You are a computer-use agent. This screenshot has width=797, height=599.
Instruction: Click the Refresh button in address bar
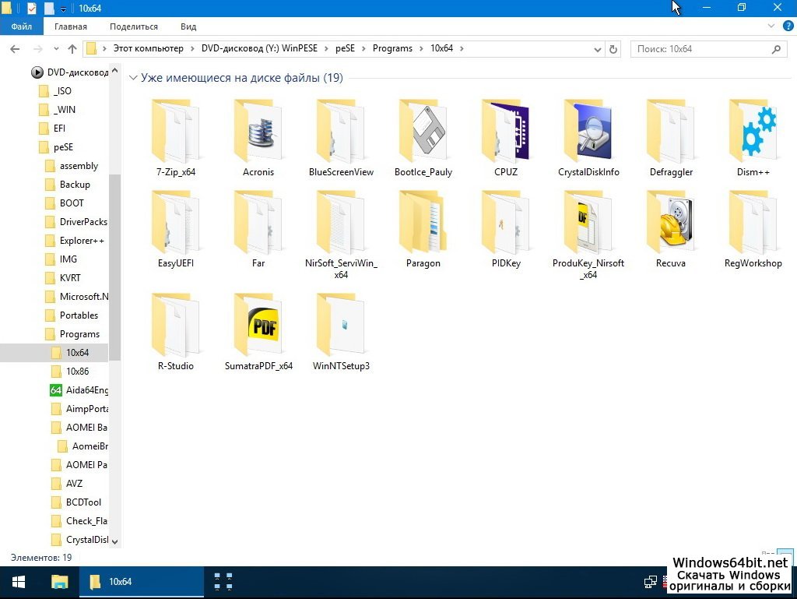[x=613, y=48]
